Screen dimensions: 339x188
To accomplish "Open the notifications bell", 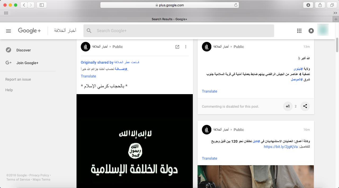I will click(x=311, y=31).
